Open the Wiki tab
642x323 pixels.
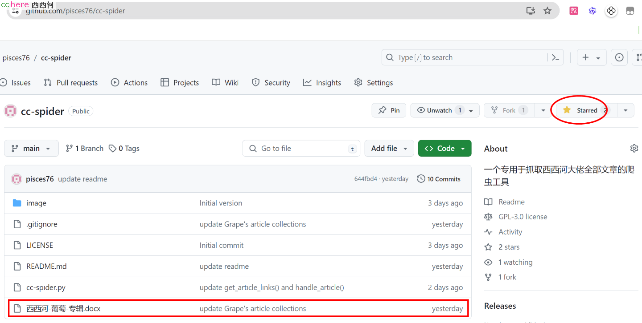coord(225,83)
